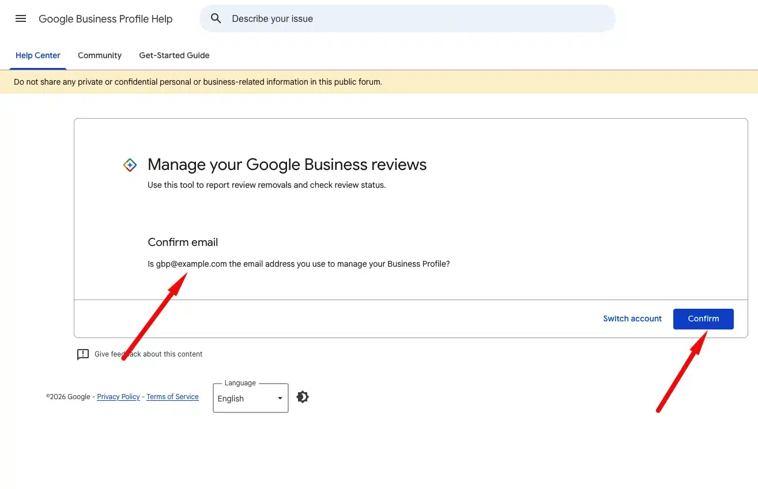Open the Privacy Policy link

click(x=118, y=397)
